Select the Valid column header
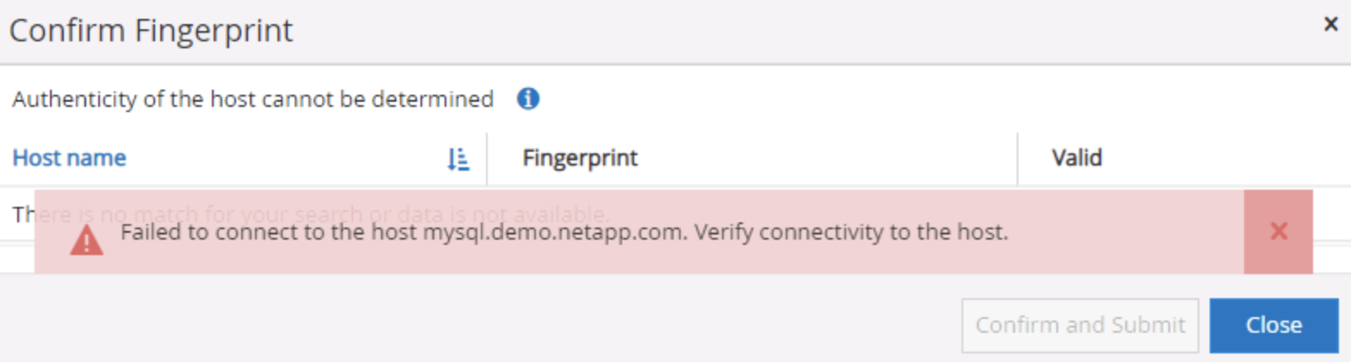The width and height of the screenshot is (1351, 362). click(x=1077, y=158)
